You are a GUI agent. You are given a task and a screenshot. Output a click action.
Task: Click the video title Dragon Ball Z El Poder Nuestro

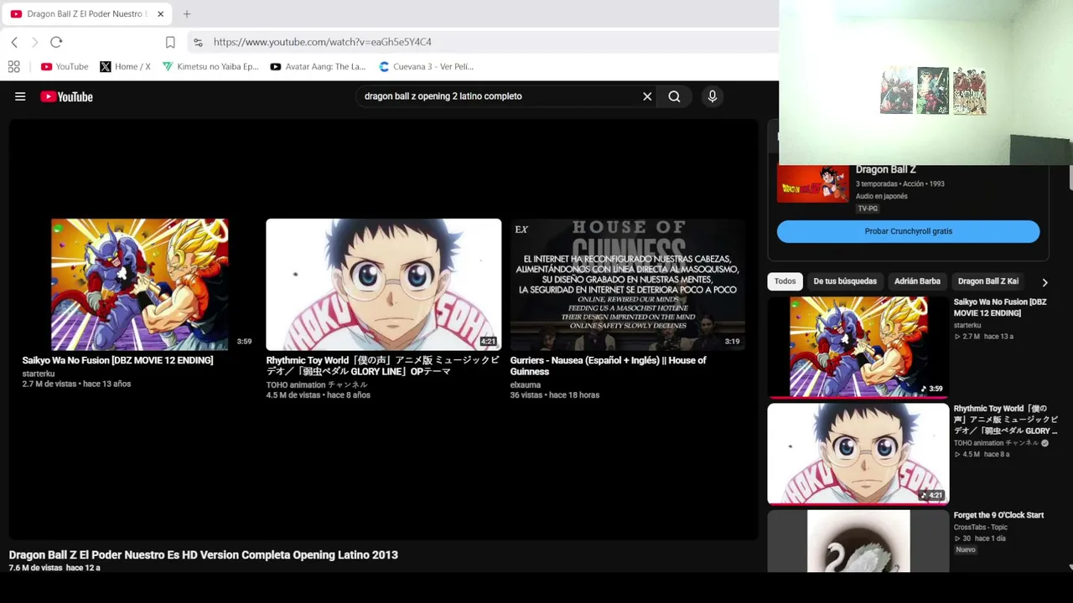click(204, 555)
